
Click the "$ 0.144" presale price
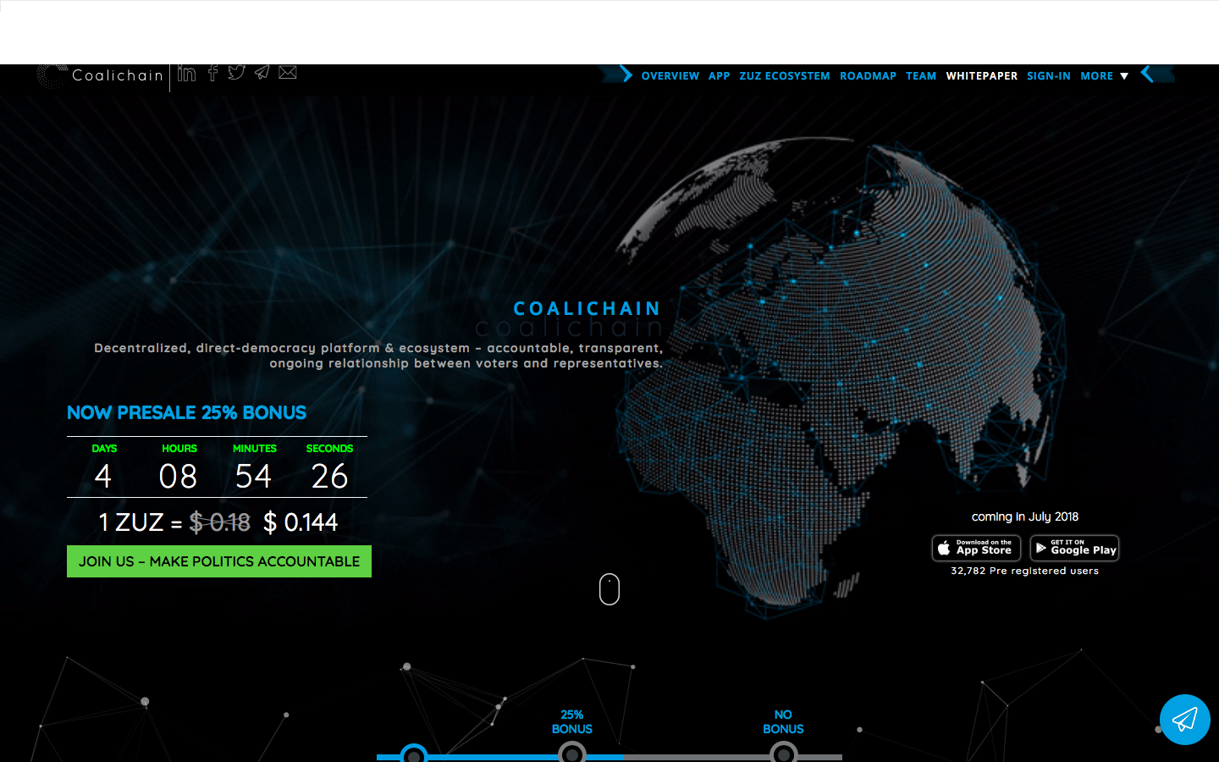click(x=301, y=522)
